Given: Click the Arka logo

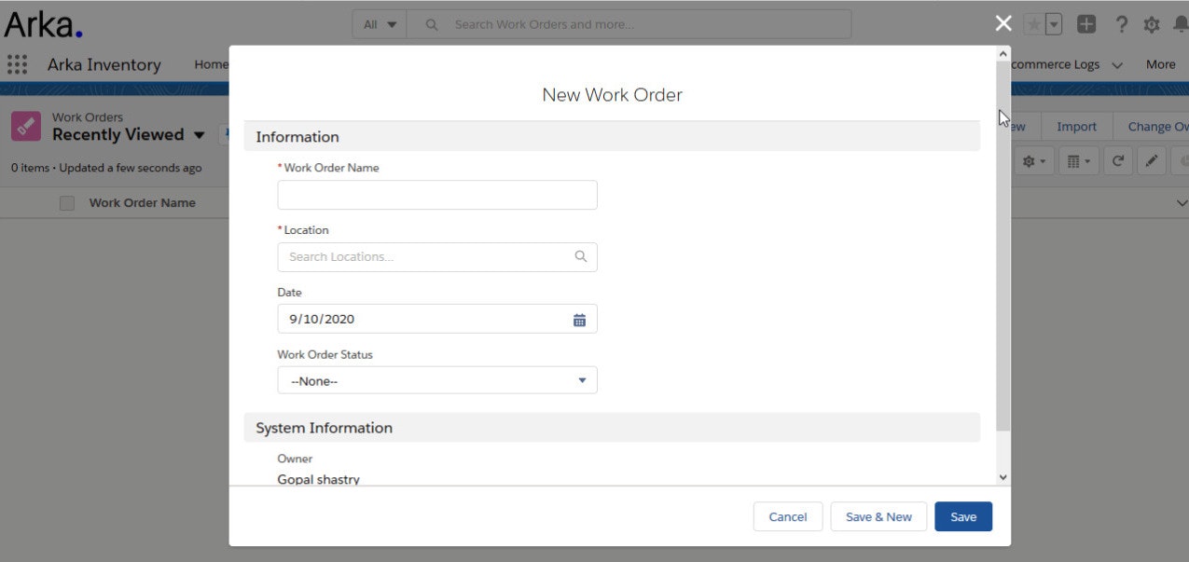Looking at the screenshot, I should pyautogui.click(x=43, y=23).
